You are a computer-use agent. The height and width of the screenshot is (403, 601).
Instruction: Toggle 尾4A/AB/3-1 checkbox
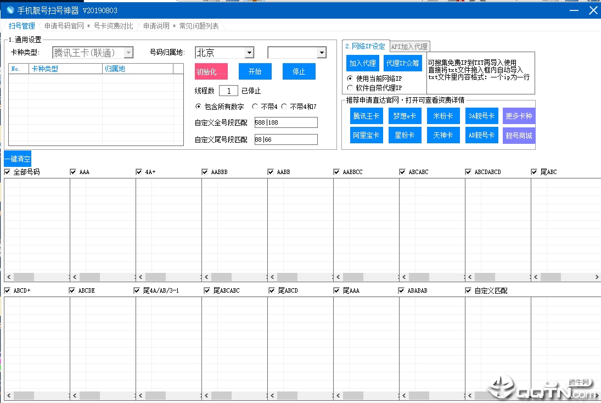137,290
